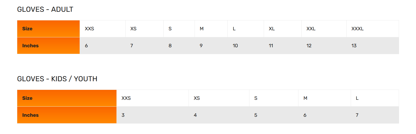Click the orange Inches header of the kids table

click(67, 115)
